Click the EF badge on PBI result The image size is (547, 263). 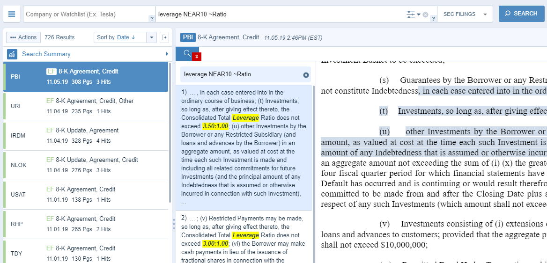coord(52,72)
